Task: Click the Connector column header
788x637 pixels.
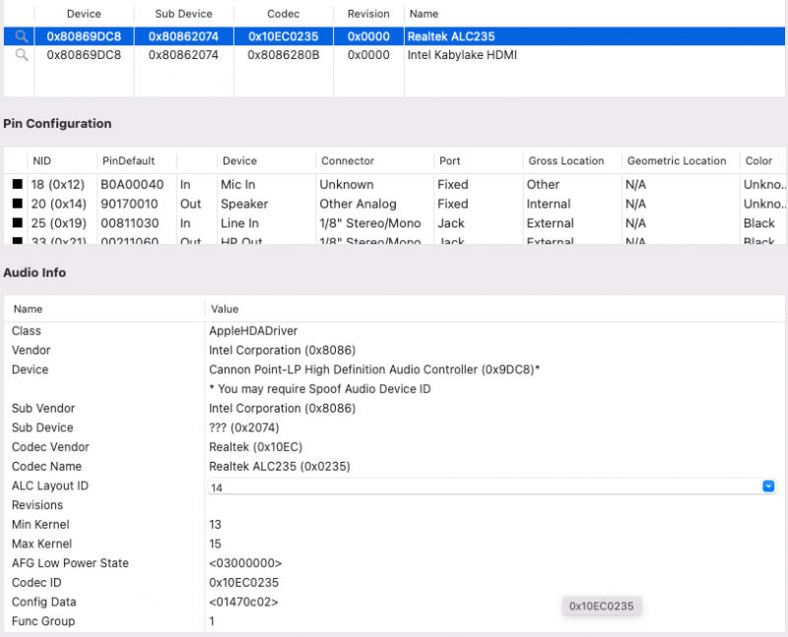Action: coord(348,160)
